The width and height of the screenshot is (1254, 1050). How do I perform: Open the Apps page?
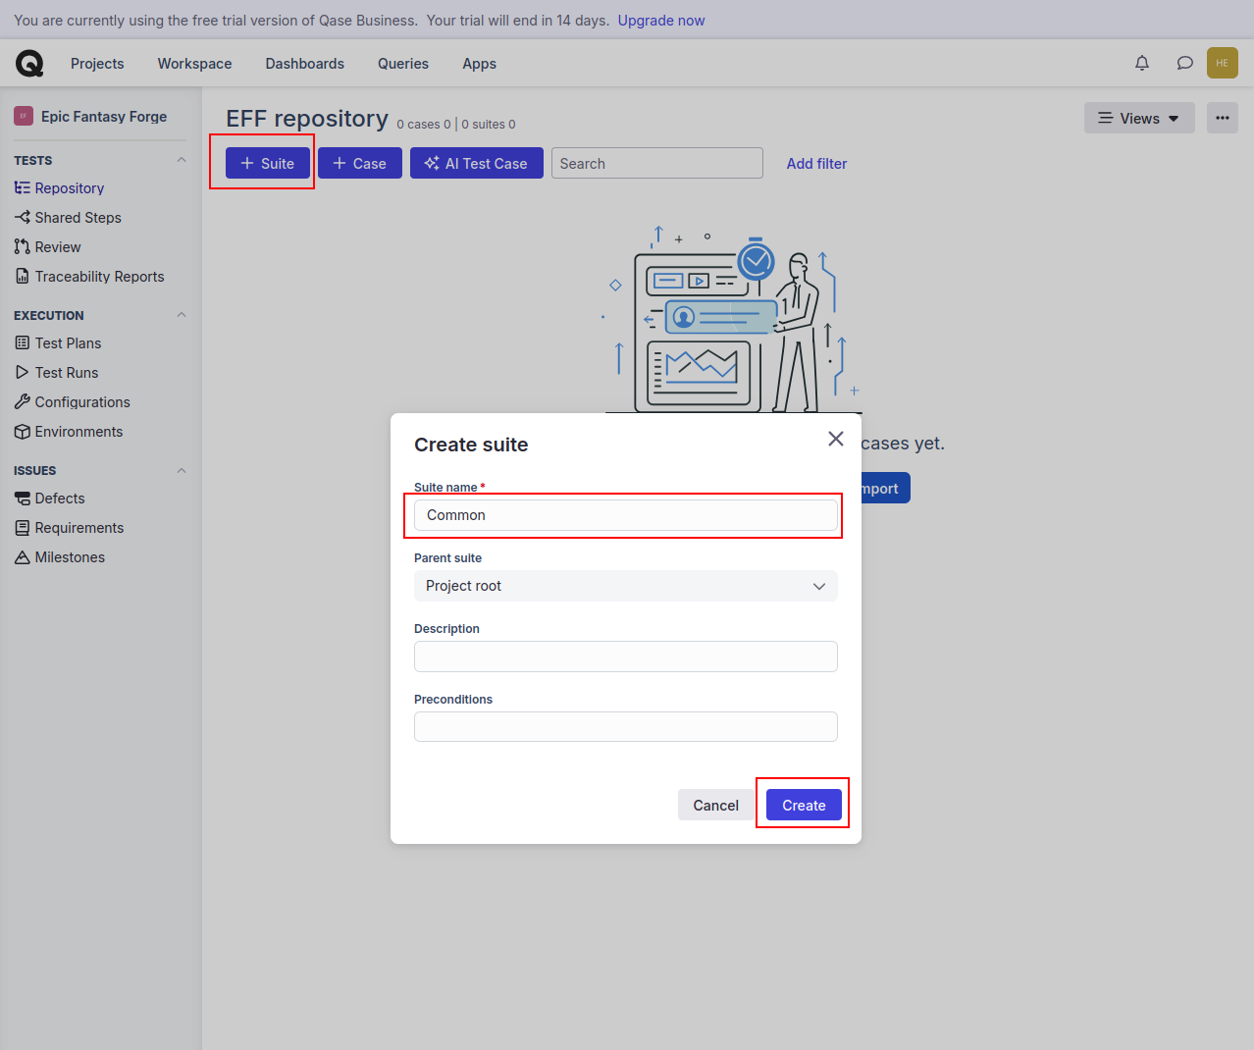(480, 64)
